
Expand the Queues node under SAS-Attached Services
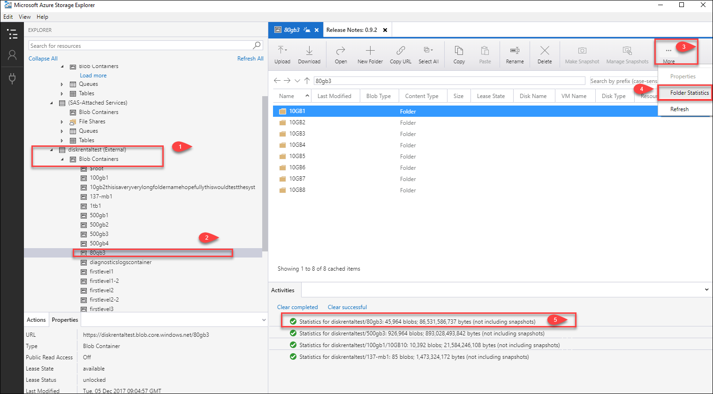pyautogui.click(x=61, y=130)
